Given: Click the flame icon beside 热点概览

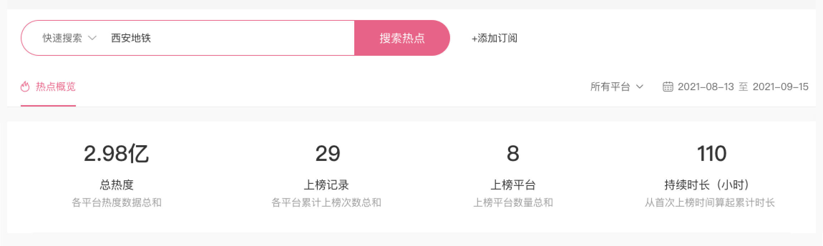Looking at the screenshot, I should [25, 87].
